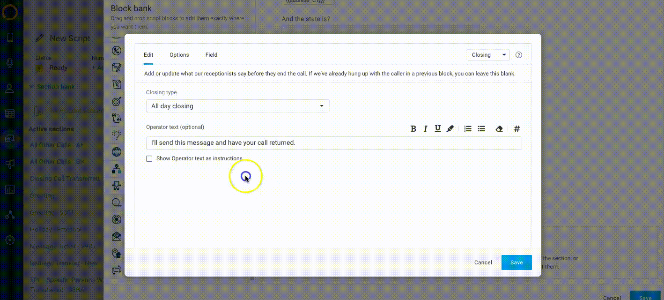
Task: Click the hash symbol insert-field icon
Action: (517, 129)
